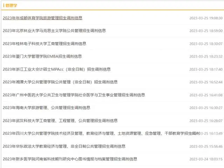Click the 2023-03-24 18:03:15 timestamp
Image resolution: width=224 pixels, height=168 pixels.
pos(206,159)
